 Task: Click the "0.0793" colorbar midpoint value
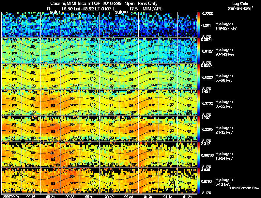pyautogui.click(x=207, y=182)
